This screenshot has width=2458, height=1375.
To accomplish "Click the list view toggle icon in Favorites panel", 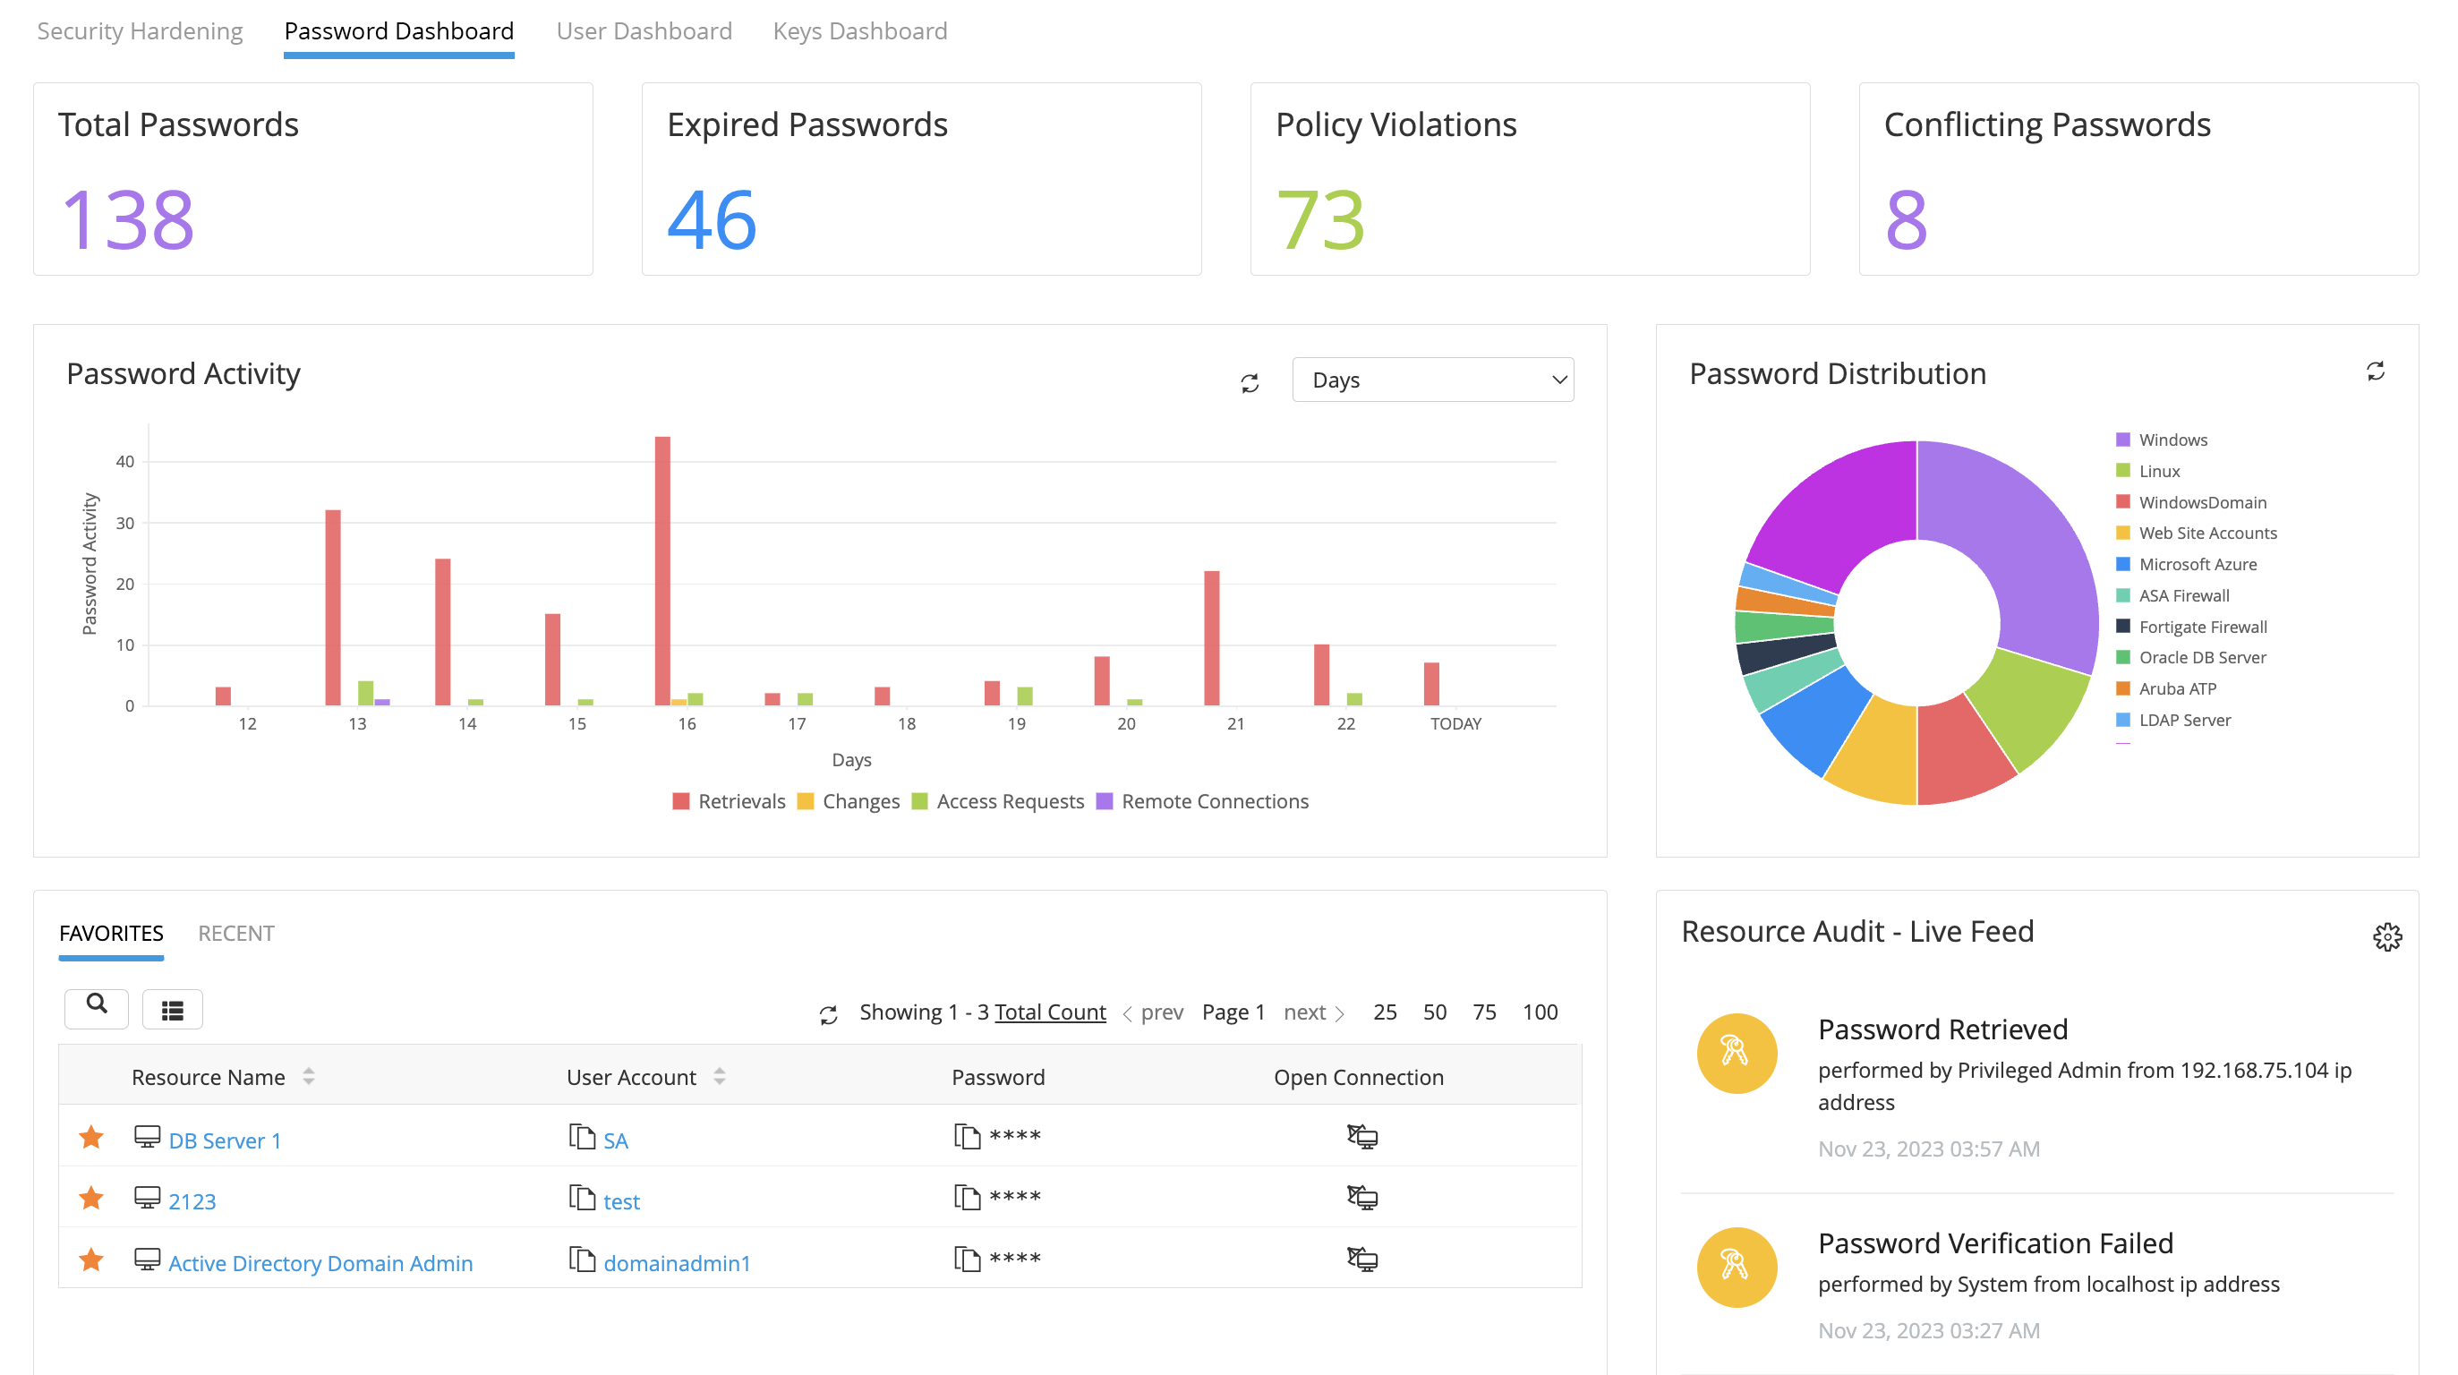I will coord(172,1005).
